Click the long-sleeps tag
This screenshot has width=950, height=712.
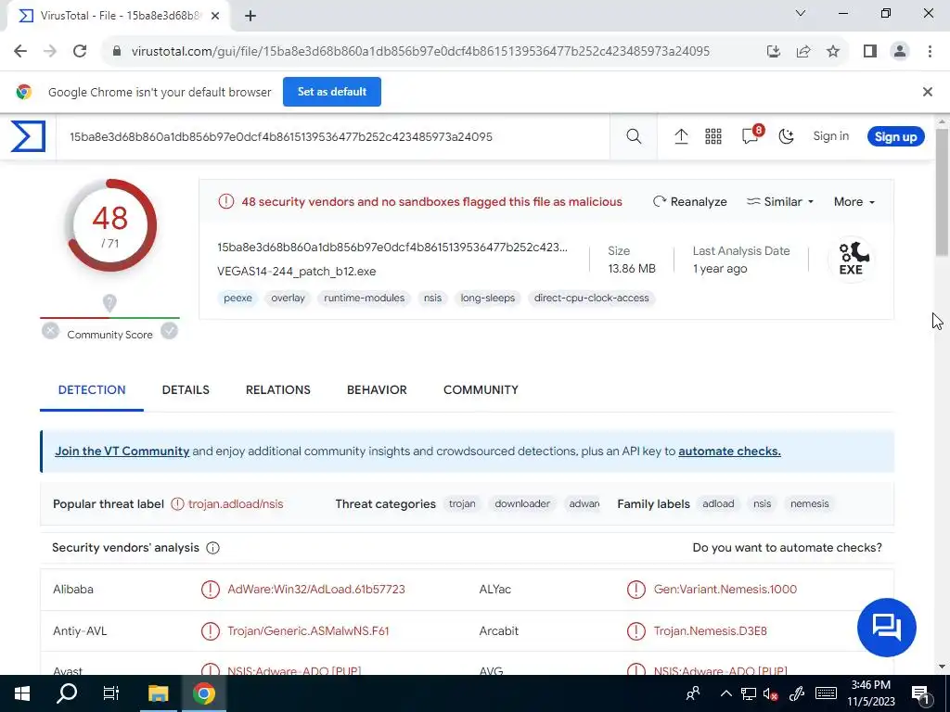pos(488,298)
